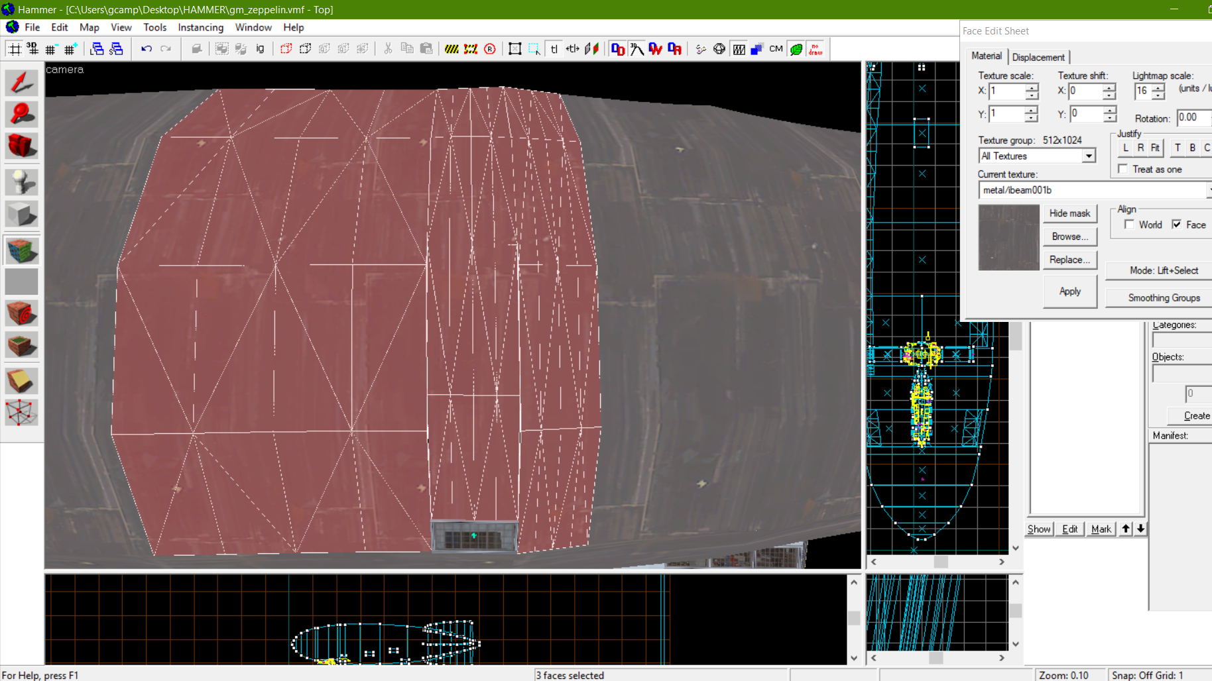This screenshot has width=1212, height=681.
Task: Switch to the Material tab
Action: [986, 56]
